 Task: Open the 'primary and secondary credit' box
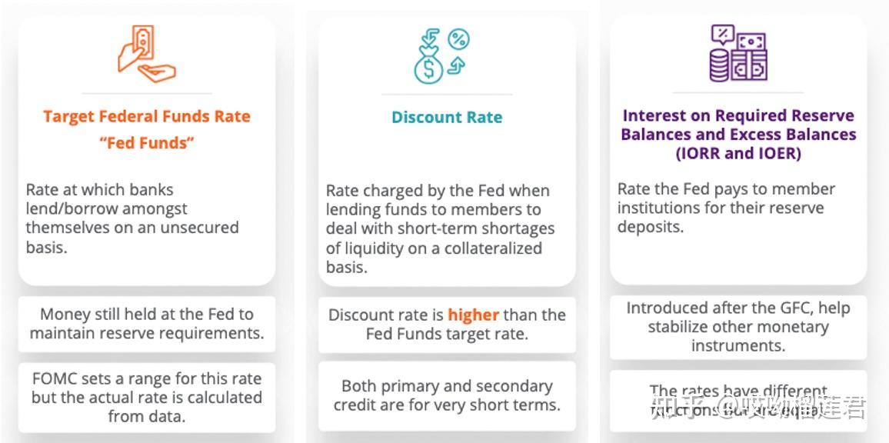click(x=447, y=396)
